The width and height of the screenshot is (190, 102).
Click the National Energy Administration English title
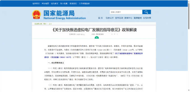click(x=64, y=18)
